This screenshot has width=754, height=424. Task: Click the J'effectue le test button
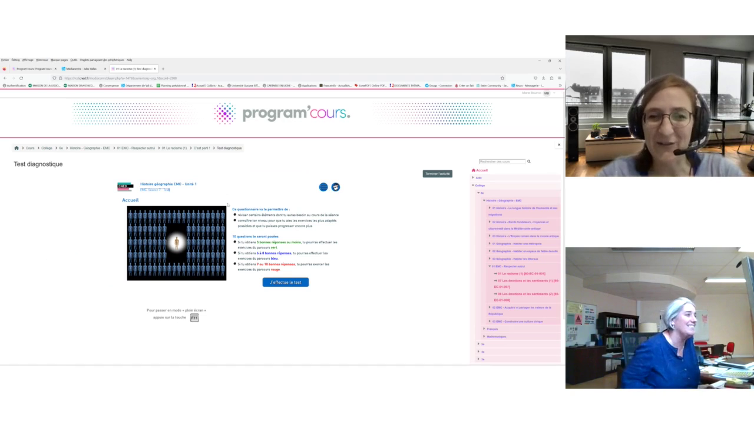[285, 282]
